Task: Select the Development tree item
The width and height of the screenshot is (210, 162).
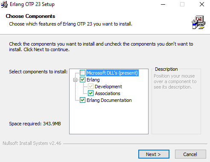Action: tap(108, 87)
